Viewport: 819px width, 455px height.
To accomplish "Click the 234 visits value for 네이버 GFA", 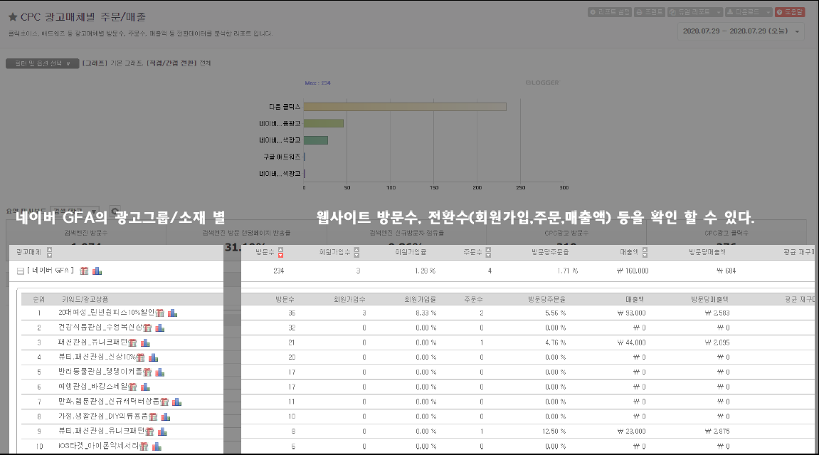I will point(278,271).
